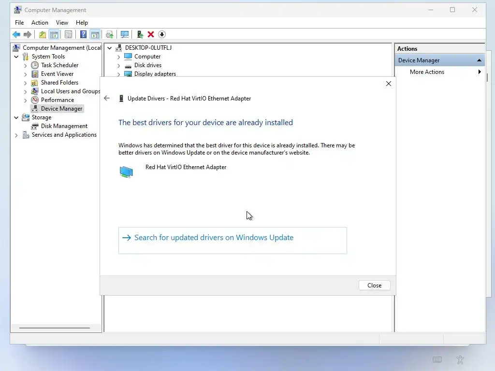This screenshot has width=495, height=371.
Task: Click the horizontal scrollbar of console tree
Action: pos(54,328)
